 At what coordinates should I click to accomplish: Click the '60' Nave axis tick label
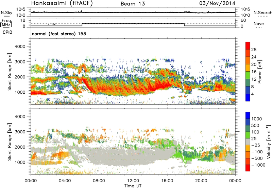(x=243, y=20)
